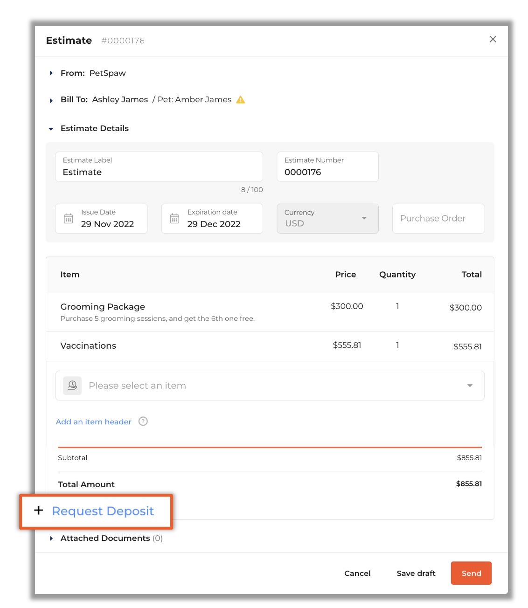Click the Purchase Order input field
Image resolution: width=528 pixels, height=608 pixels.
438,218
